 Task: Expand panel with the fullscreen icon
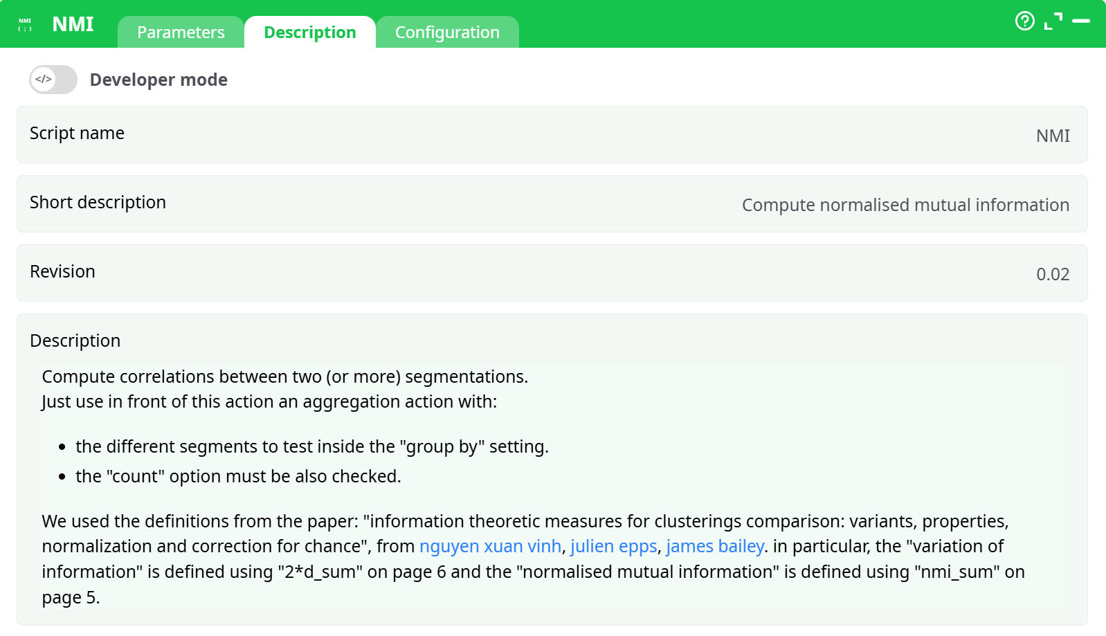(x=1053, y=21)
